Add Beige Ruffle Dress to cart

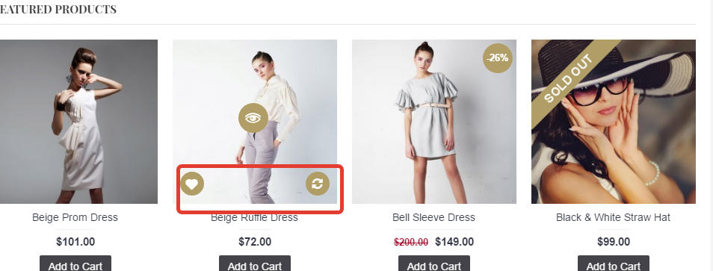255,264
